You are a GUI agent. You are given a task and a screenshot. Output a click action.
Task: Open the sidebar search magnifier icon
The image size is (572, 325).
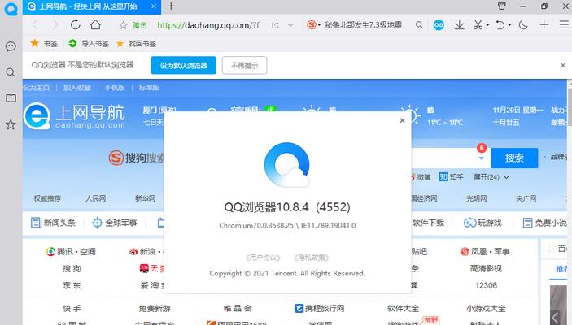click(11, 72)
